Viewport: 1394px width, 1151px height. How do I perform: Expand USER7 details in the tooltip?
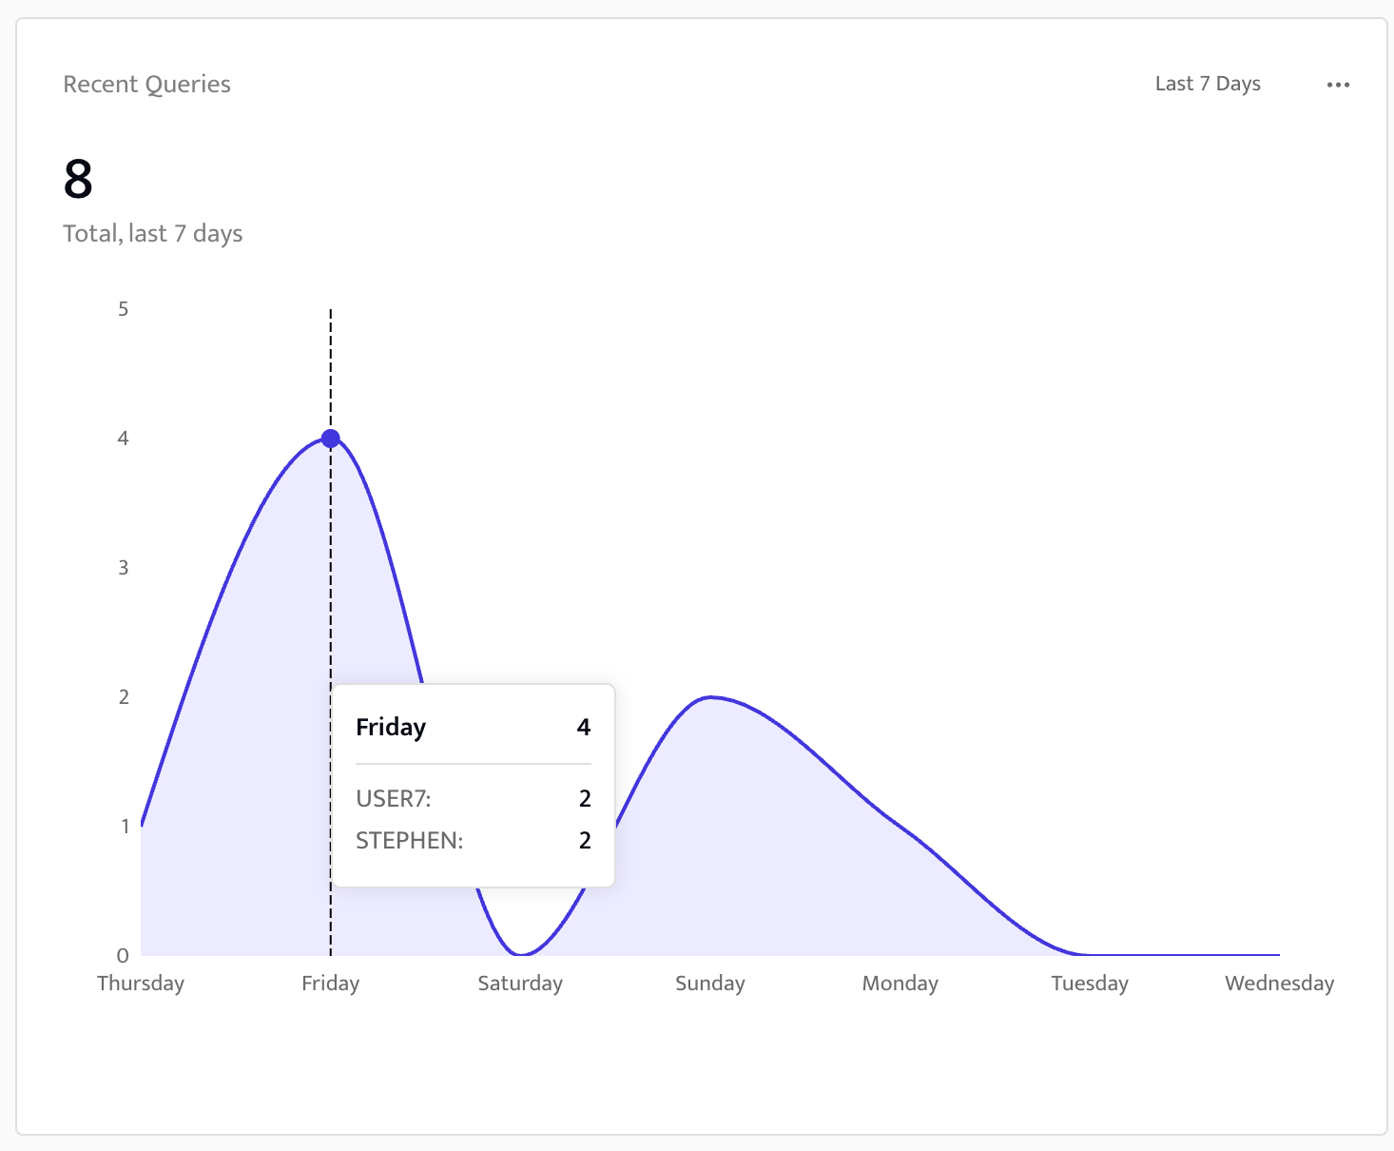[394, 799]
